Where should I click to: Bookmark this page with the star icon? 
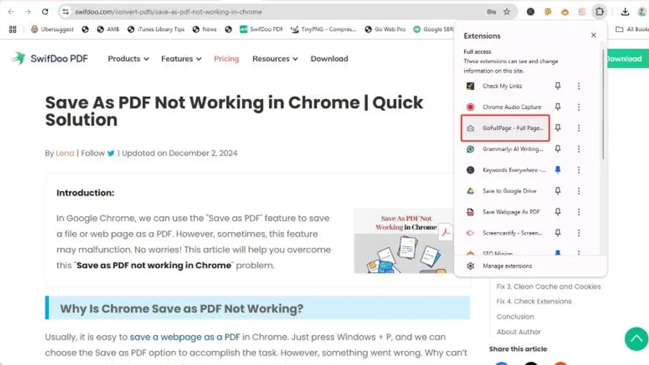[507, 11]
